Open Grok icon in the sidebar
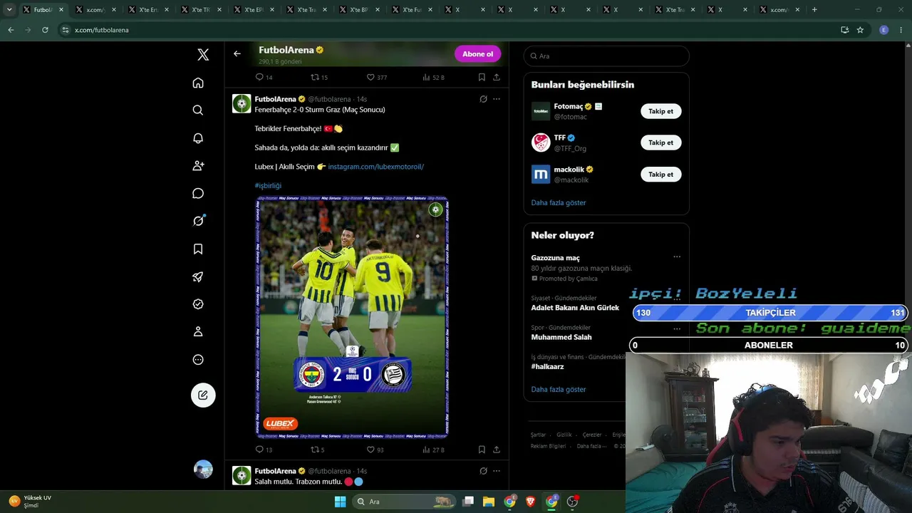Image resolution: width=912 pixels, height=513 pixels. pyautogui.click(x=198, y=221)
